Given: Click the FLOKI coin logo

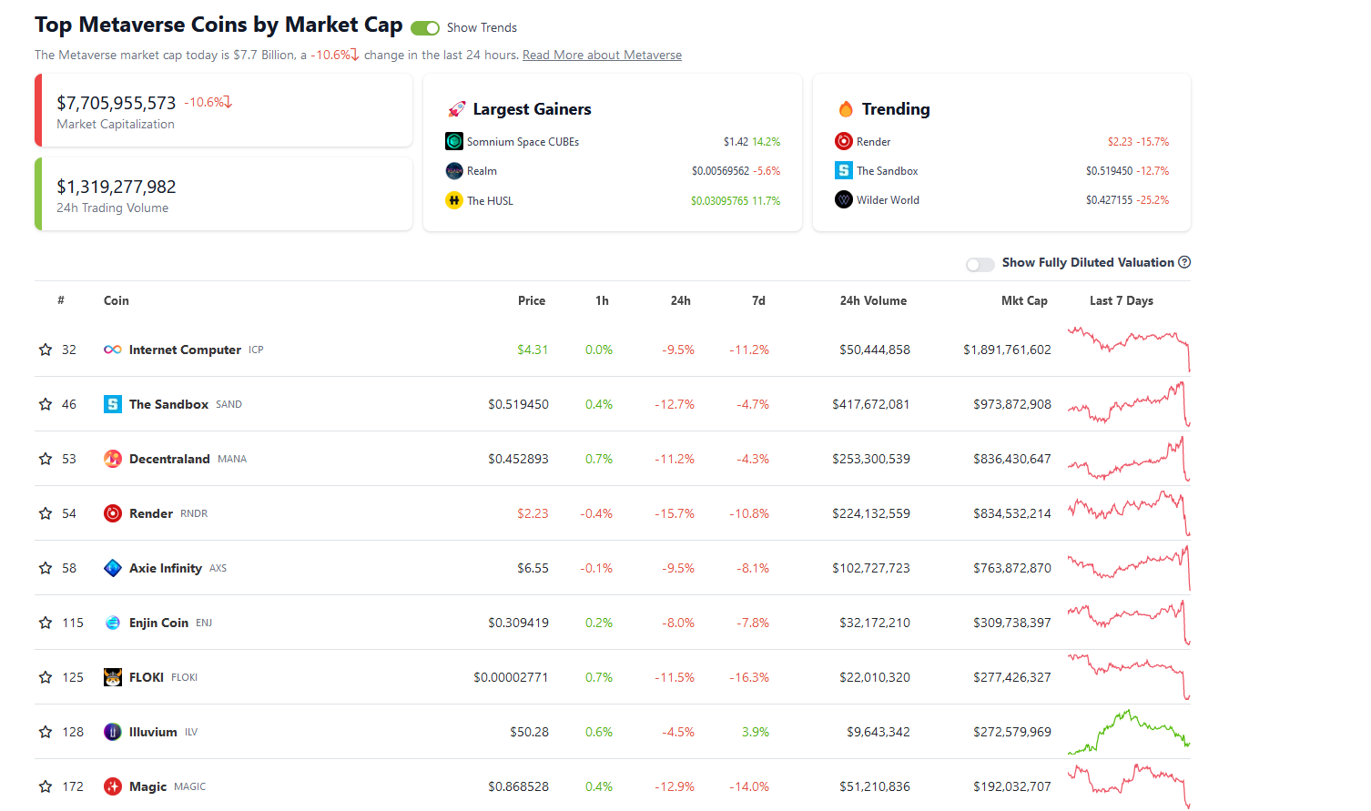Looking at the screenshot, I should coord(112,677).
